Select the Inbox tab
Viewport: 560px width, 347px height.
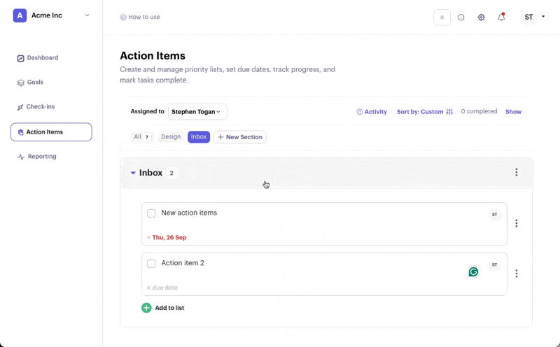click(199, 136)
